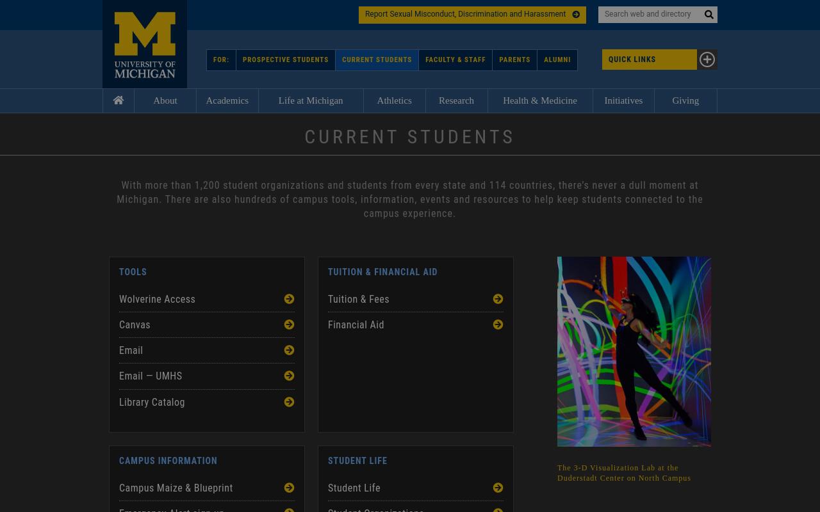Click arrow icon next to Wolverine Access
Viewport: 820px width, 512px height.
[x=290, y=299]
